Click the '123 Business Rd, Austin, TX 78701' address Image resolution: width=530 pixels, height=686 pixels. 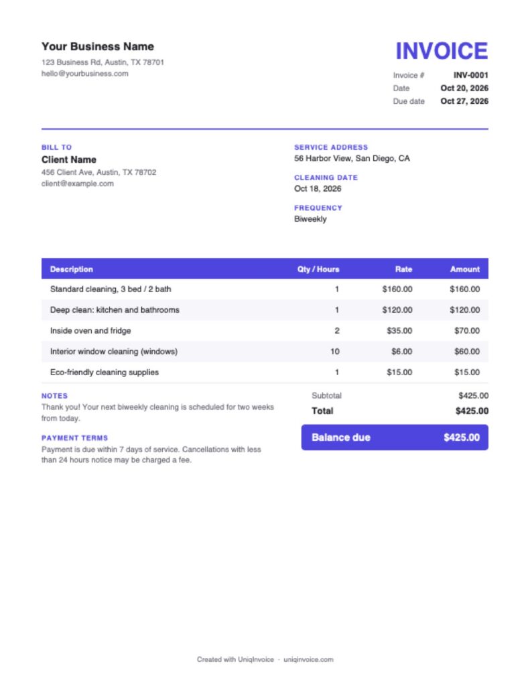pos(103,62)
